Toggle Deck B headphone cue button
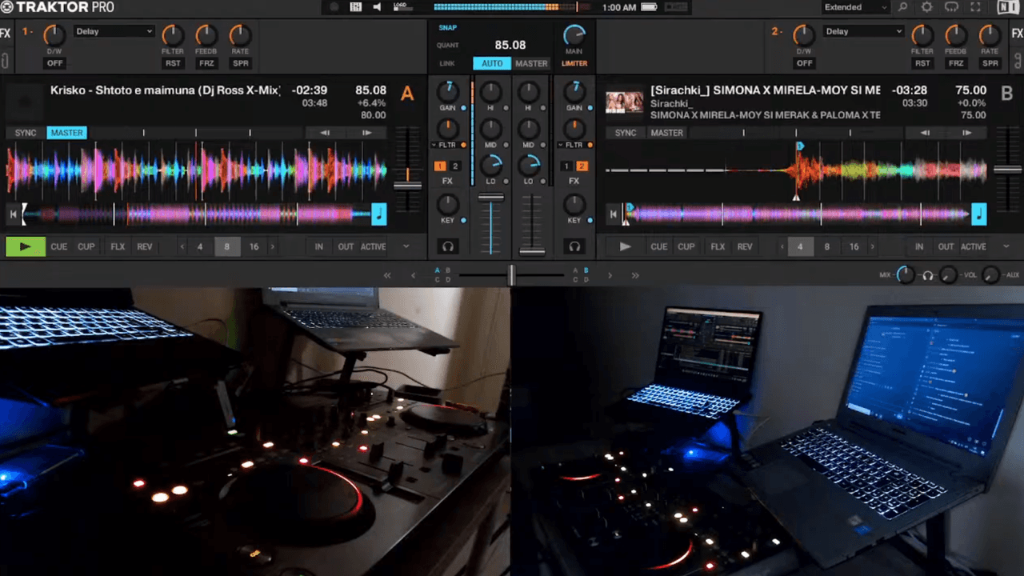This screenshot has height=576, width=1024. (x=574, y=246)
